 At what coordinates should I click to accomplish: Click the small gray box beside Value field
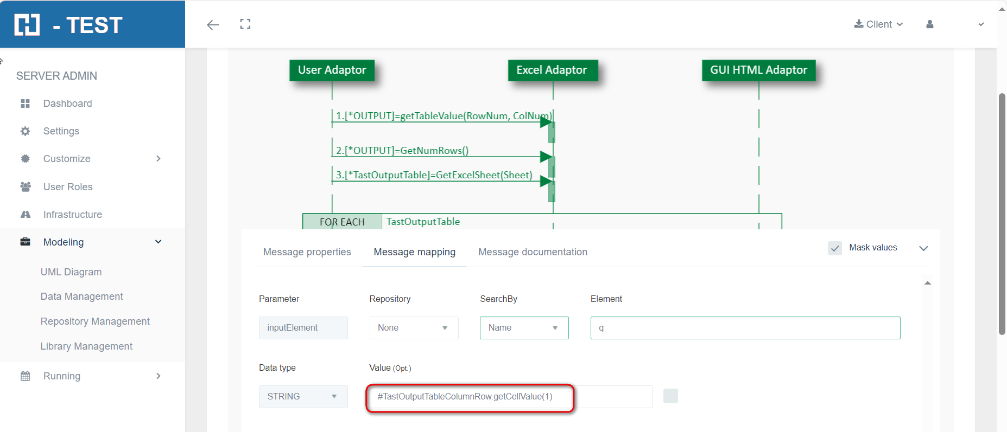[x=670, y=396]
